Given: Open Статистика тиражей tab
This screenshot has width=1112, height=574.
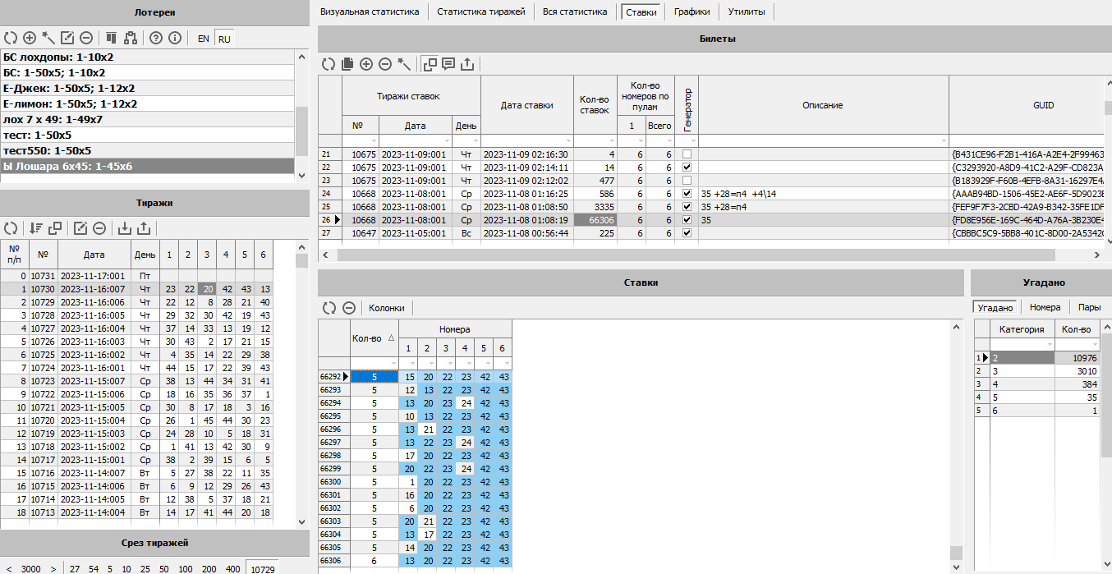Looking at the screenshot, I should [481, 12].
